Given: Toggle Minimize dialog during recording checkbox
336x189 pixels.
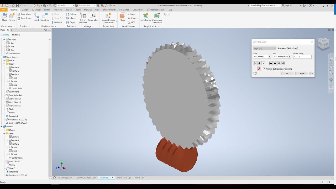Looking at the screenshot, I should point(264,69).
